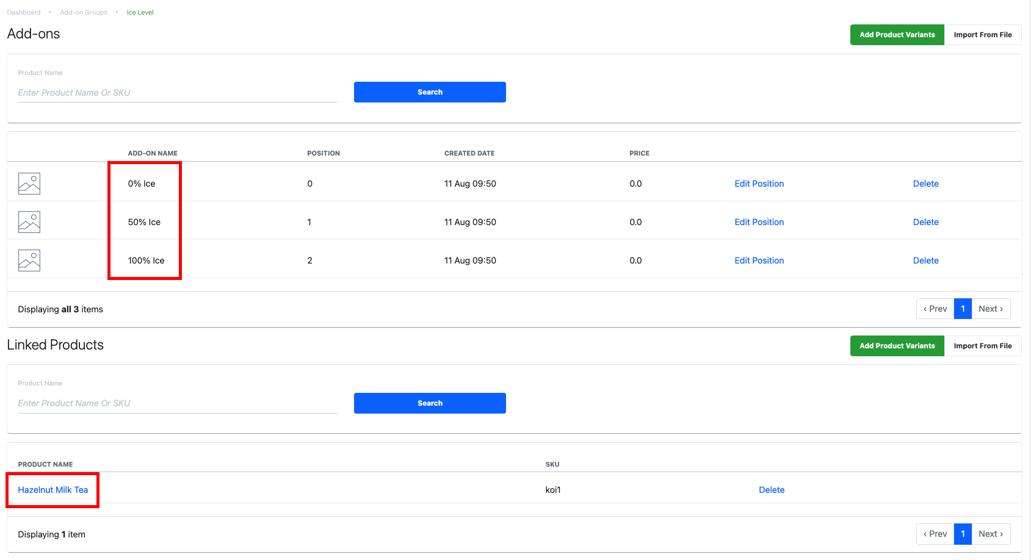Search linked products
Image resolution: width=1031 pixels, height=560 pixels.
pos(430,403)
